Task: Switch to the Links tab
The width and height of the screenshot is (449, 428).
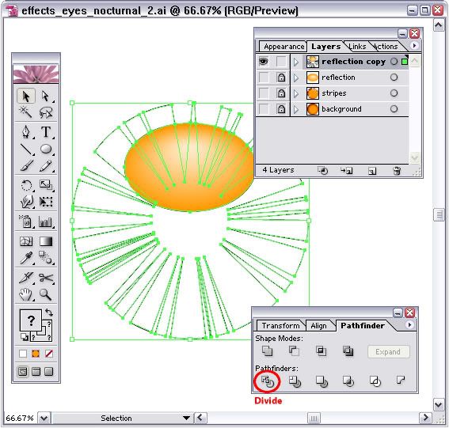Action: 357,47
